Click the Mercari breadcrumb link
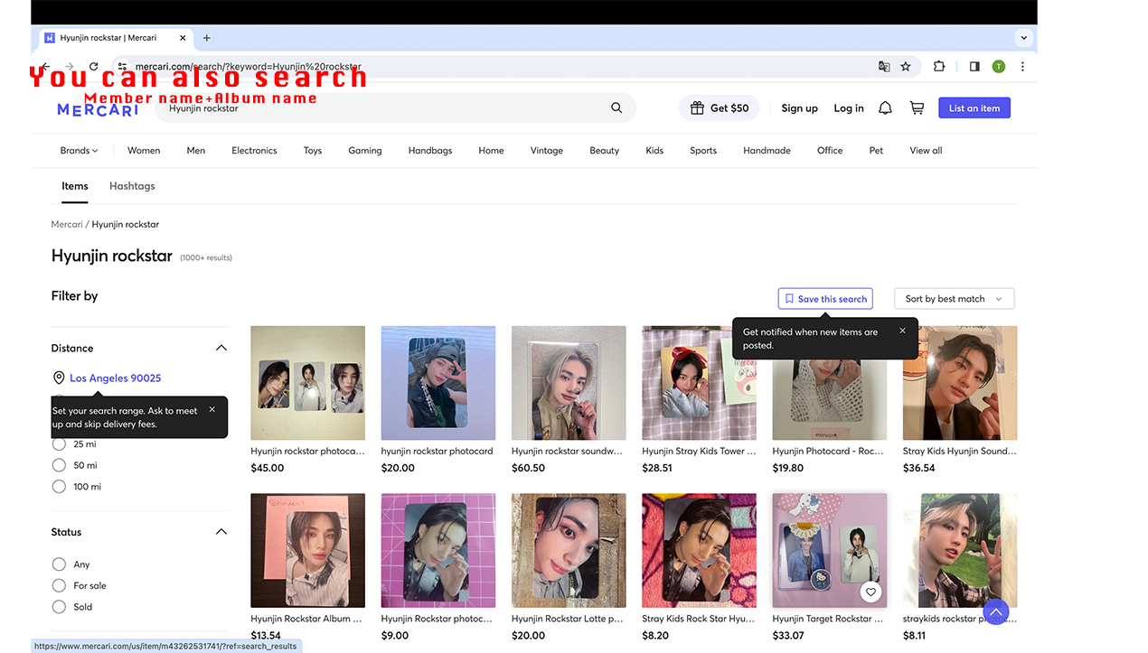Viewport: 1148px width, 653px height. [x=67, y=224]
